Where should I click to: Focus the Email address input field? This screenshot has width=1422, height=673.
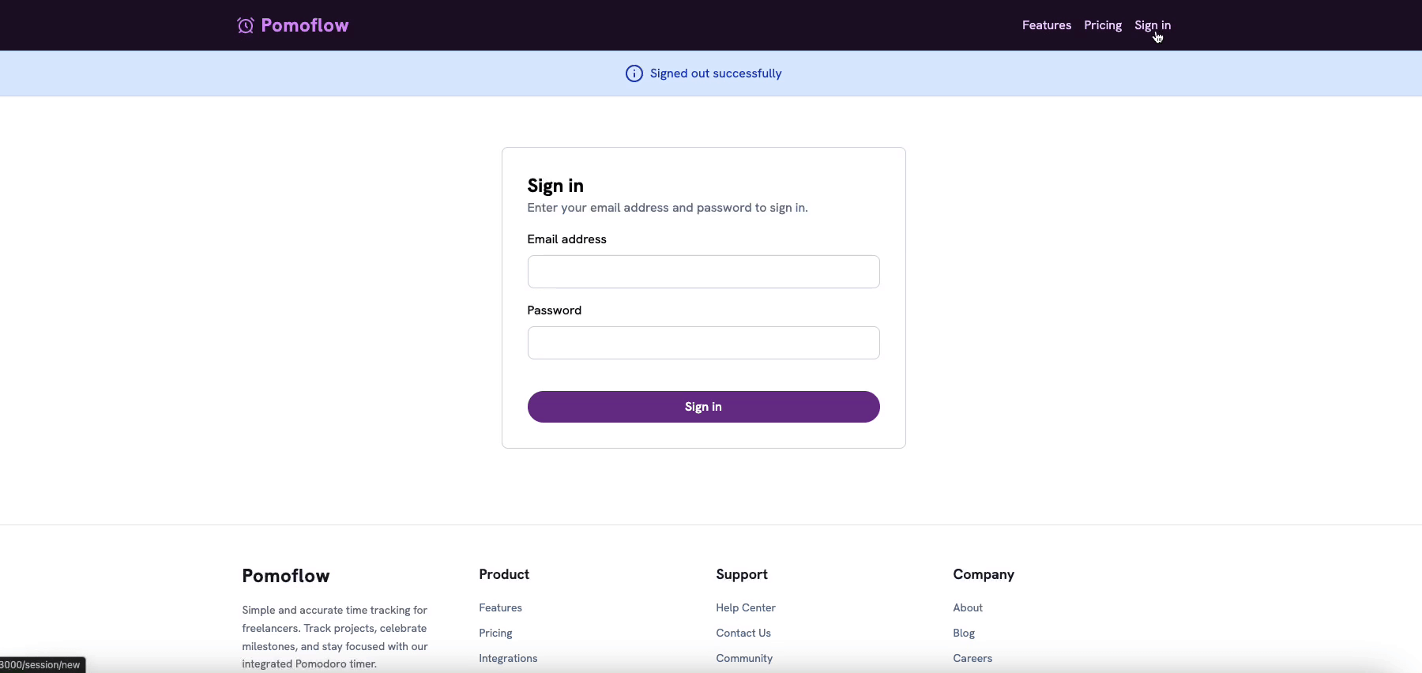(703, 272)
